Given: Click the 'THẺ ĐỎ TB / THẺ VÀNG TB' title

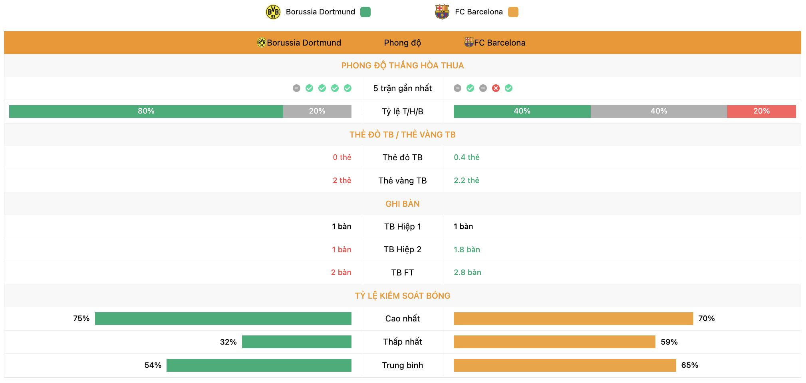Looking at the screenshot, I should tap(403, 135).
